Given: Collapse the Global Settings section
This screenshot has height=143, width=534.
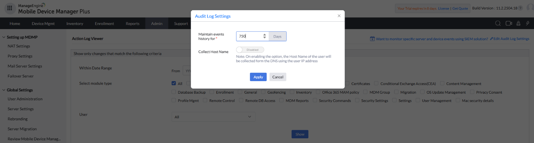Looking at the screenshot, I should pyautogui.click(x=4, y=90).
